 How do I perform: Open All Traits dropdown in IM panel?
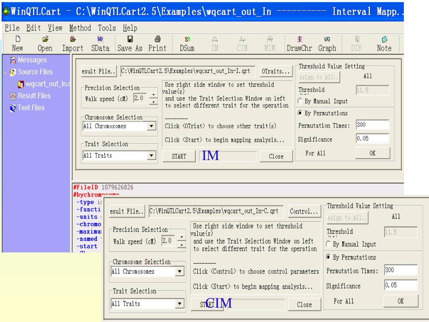(151, 156)
